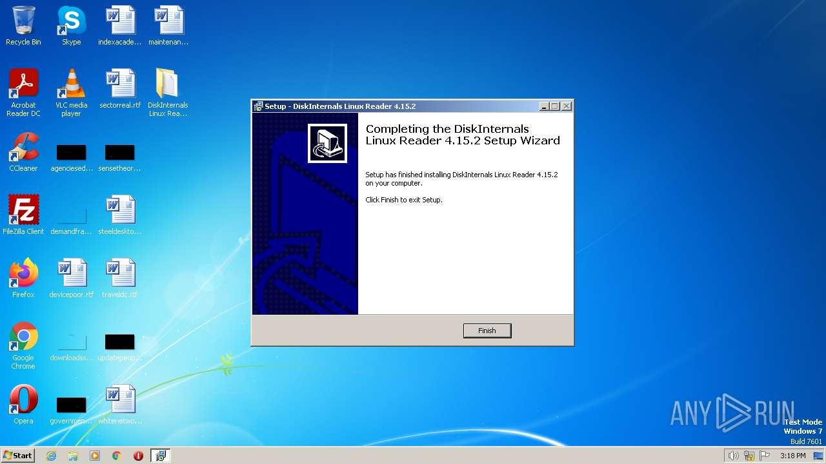Select the demandfra… desktop file
Viewport: 826px width, 464px height.
pos(71,222)
